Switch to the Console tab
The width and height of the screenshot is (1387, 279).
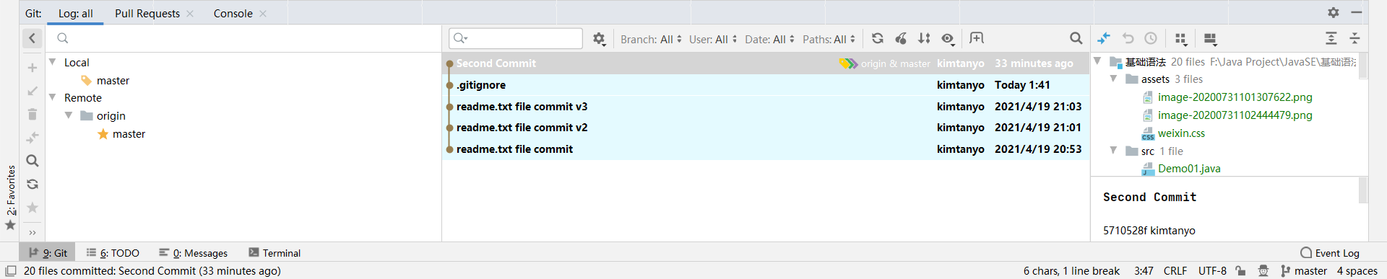pyautogui.click(x=233, y=13)
